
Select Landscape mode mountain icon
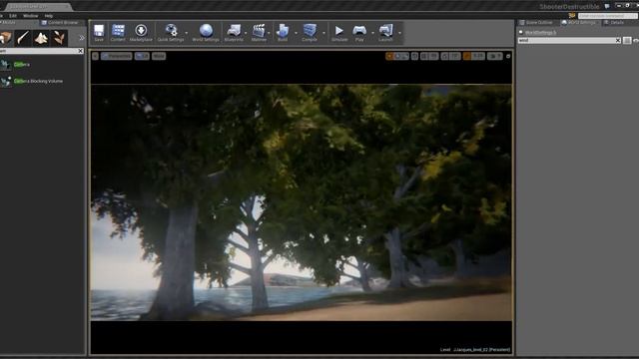click(41, 38)
